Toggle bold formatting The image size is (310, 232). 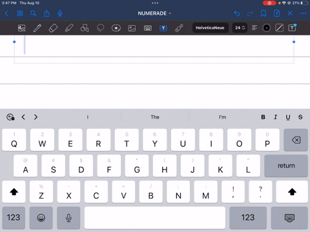(x=263, y=117)
